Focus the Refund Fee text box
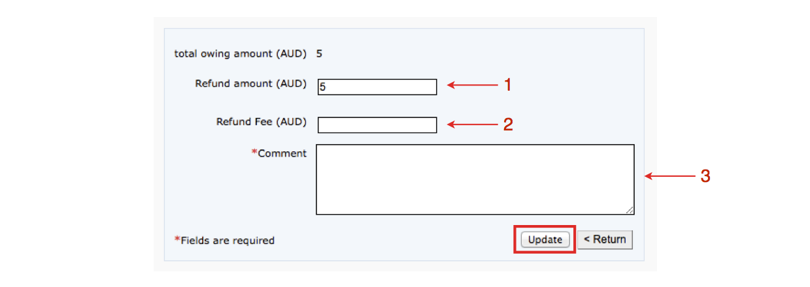 [377, 125]
